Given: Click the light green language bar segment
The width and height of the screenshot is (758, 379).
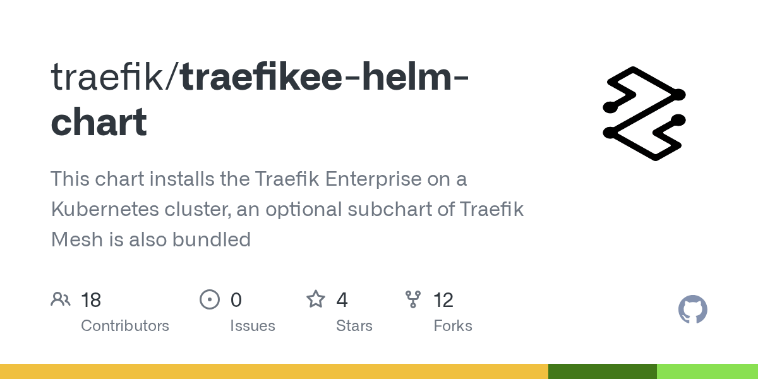Looking at the screenshot, I should click(x=707, y=371).
